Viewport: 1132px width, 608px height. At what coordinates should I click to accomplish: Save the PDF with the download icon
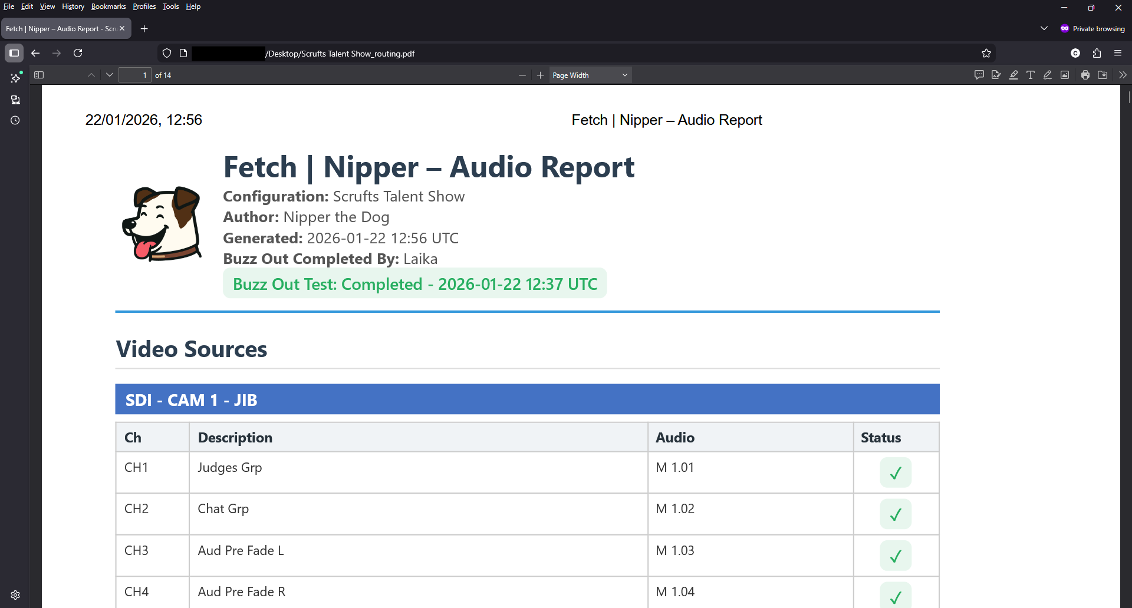coord(1103,75)
